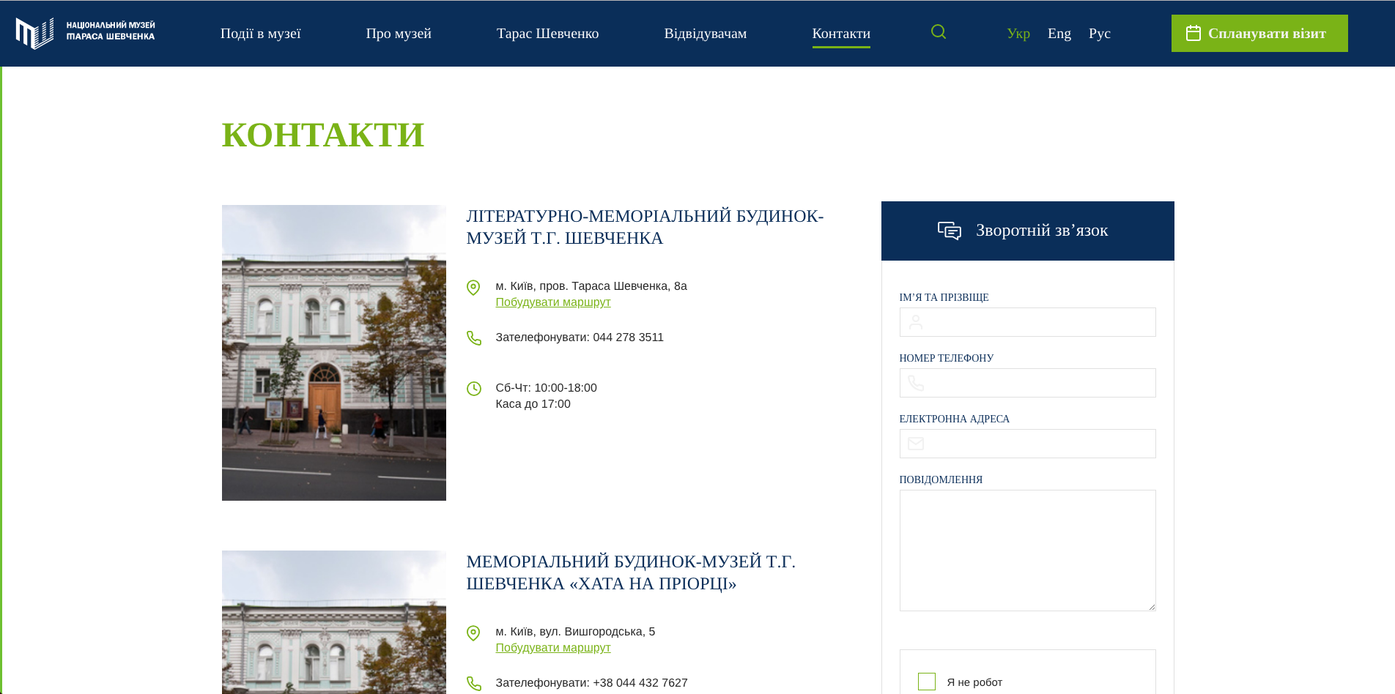Click the phone icon beside 044 278 3511
Image resolution: width=1395 pixels, height=694 pixels.
point(474,337)
